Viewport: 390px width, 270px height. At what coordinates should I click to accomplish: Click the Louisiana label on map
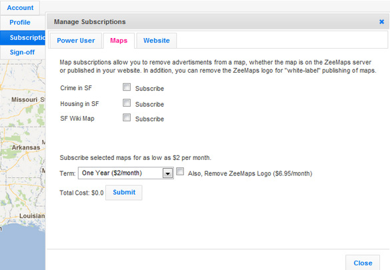(32, 216)
